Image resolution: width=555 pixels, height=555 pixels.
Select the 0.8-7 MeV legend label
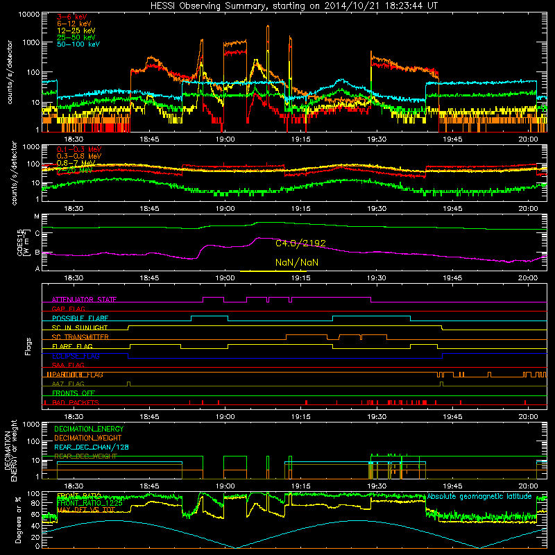click(76, 163)
